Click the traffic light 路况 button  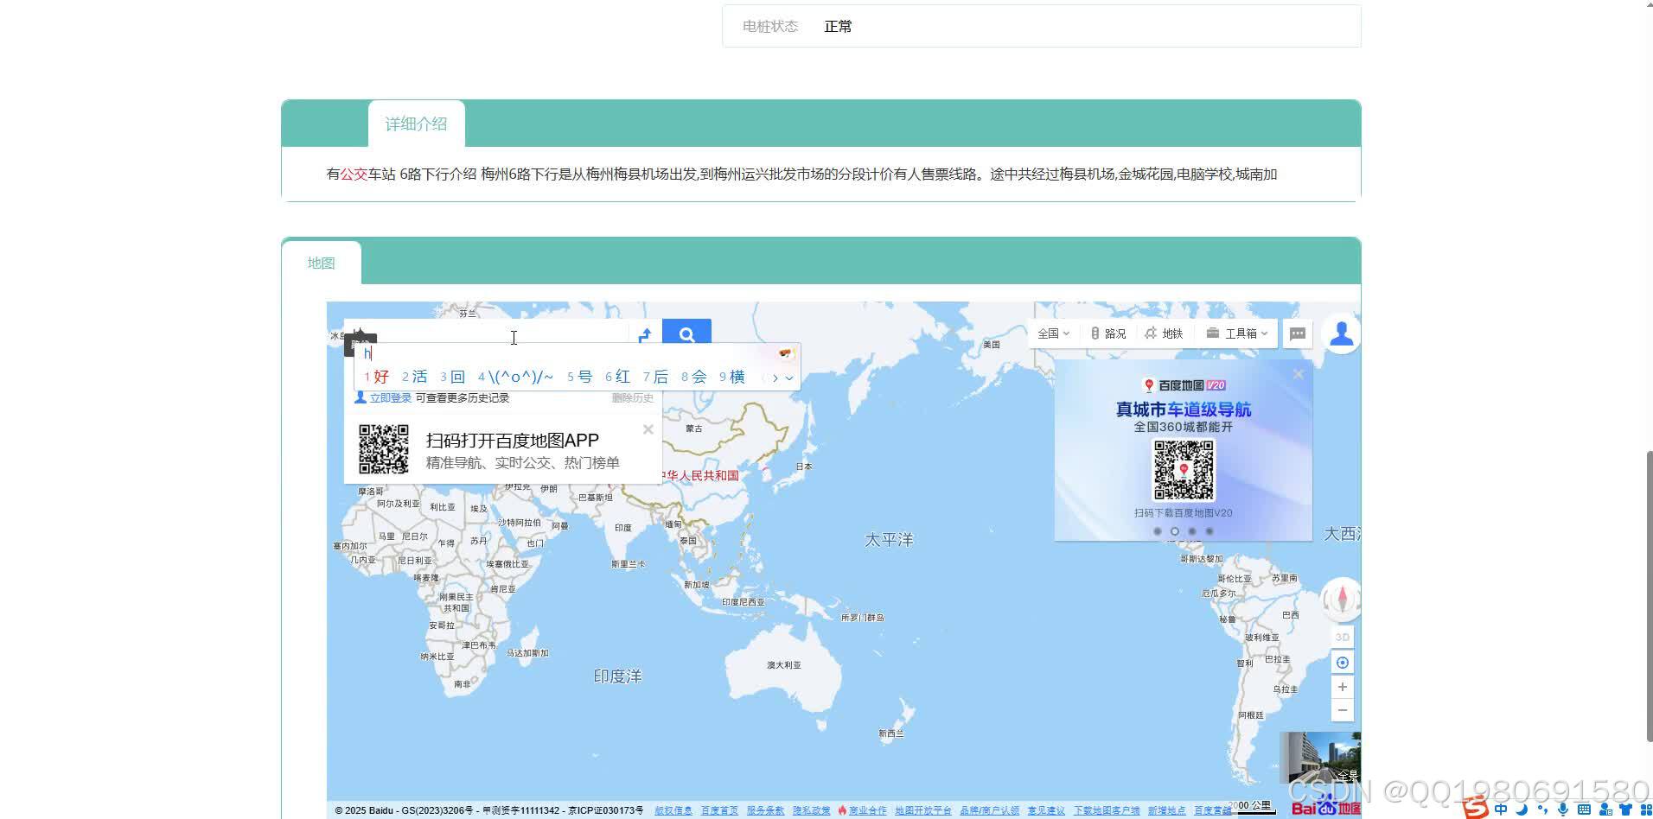[1108, 333]
